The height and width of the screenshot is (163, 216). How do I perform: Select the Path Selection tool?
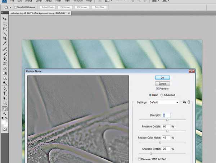[5, 98]
